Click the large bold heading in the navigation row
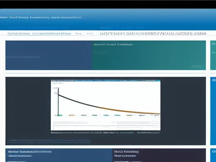This screenshot has width=216, height=162. click(153, 34)
